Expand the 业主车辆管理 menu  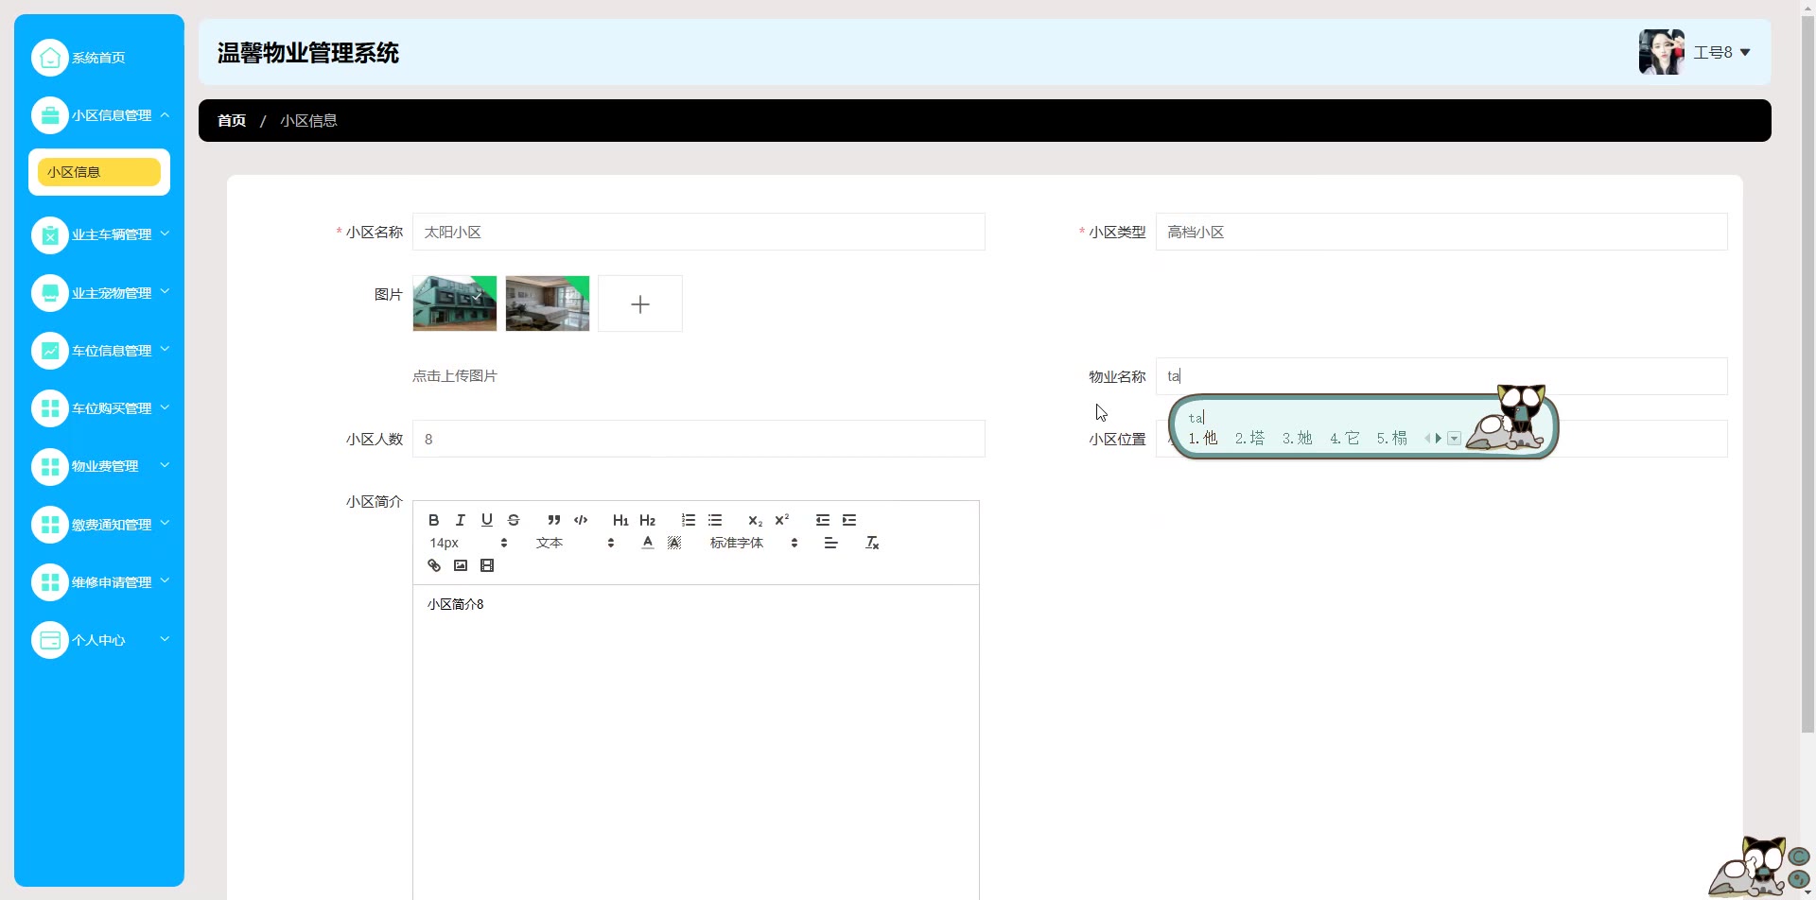[x=99, y=234]
